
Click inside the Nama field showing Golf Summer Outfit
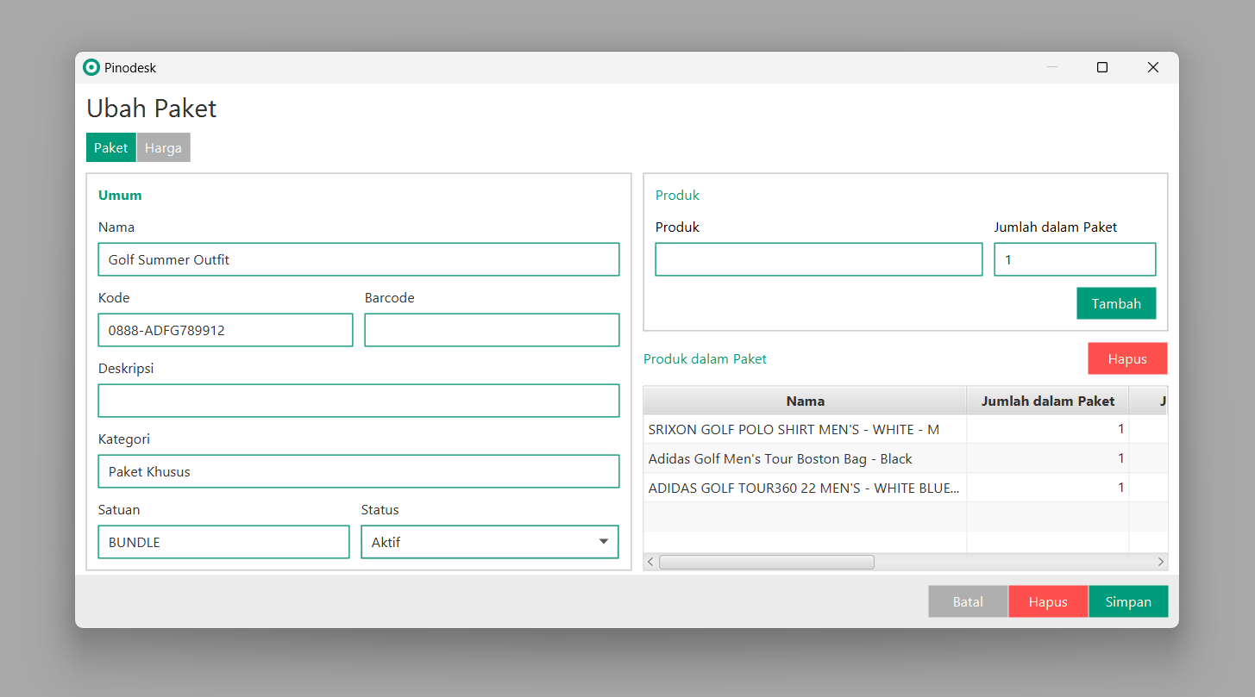click(358, 259)
